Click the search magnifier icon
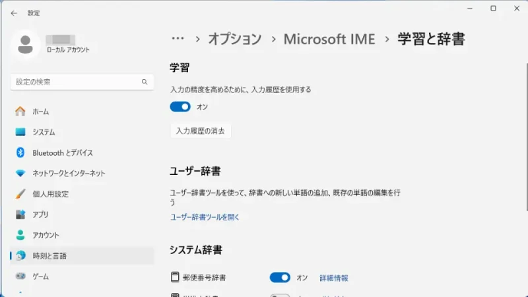 [x=145, y=82]
